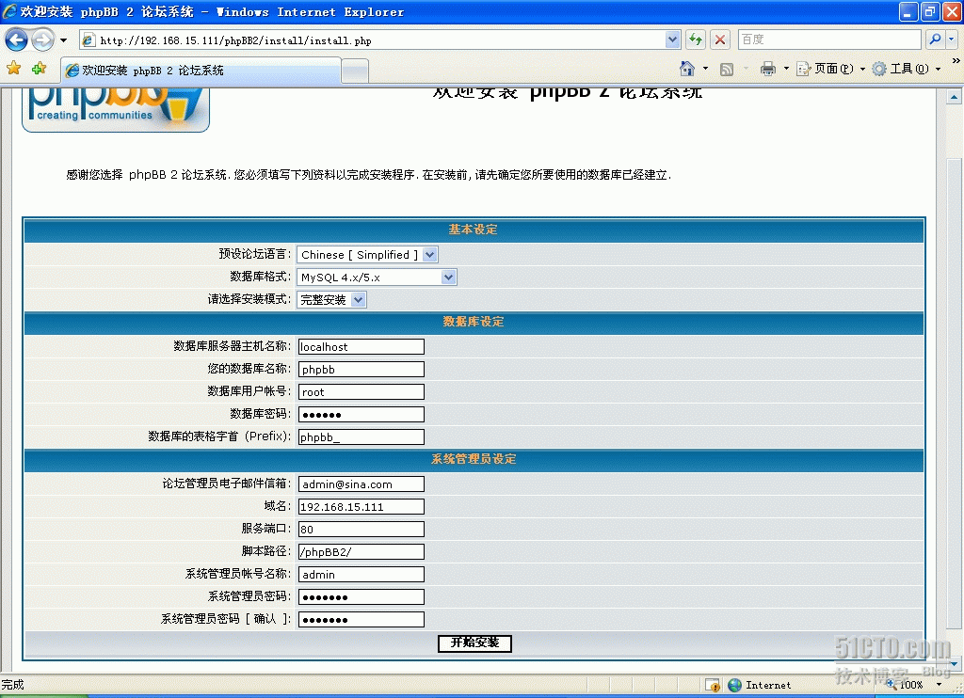Screen dimensions: 964x698
Task: Open the Print options dropdown arrow
Action: pyautogui.click(x=786, y=69)
